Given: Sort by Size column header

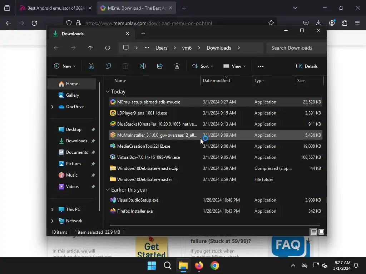Looking at the screenshot, I should (x=301, y=81).
